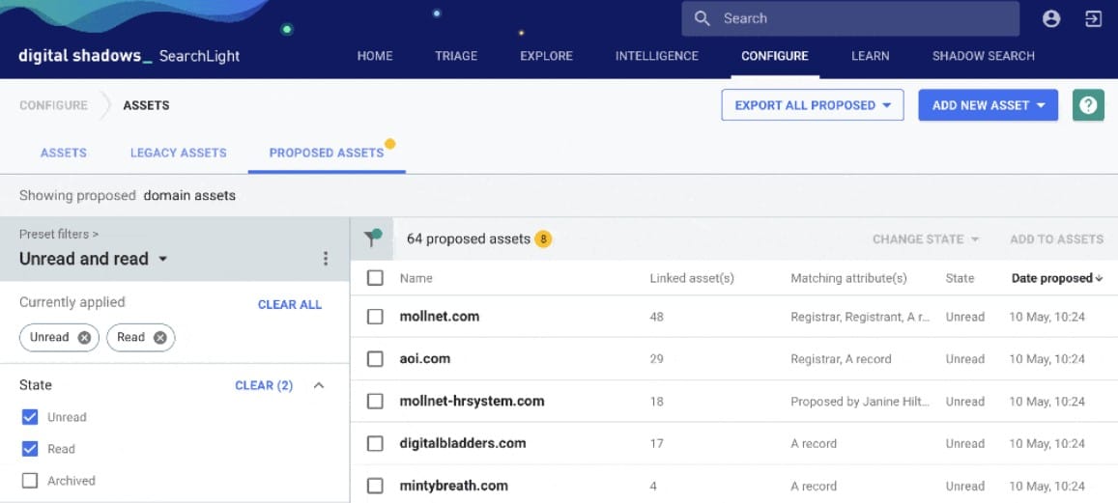
Task: Select the mollnet-hrsystem.com row checkbox
Action: pos(375,401)
